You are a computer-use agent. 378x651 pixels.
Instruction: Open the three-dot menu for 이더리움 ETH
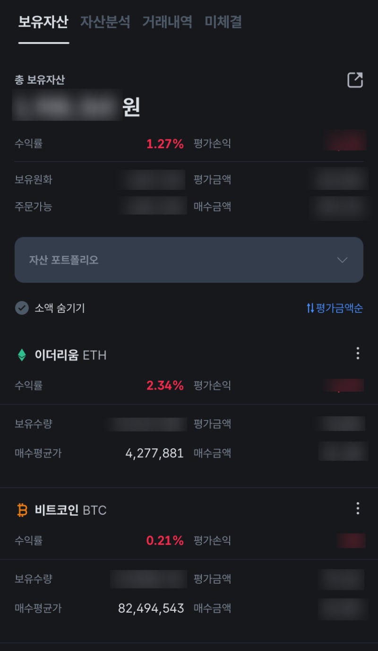pos(358,353)
